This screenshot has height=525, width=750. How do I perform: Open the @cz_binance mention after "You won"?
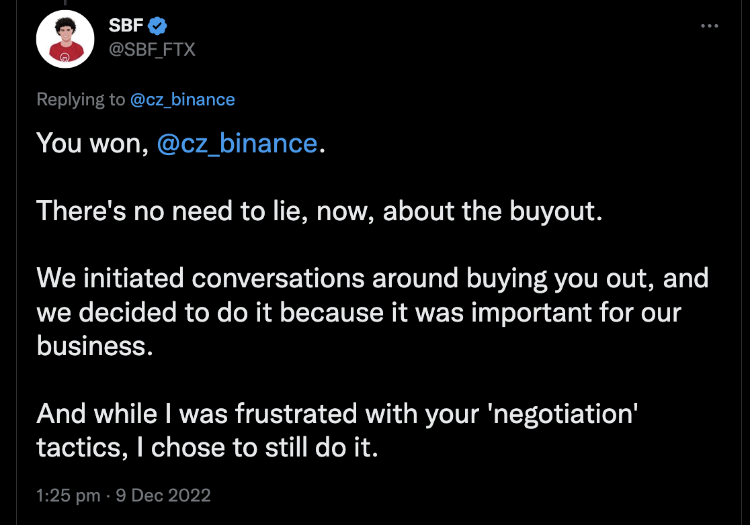pos(237,143)
